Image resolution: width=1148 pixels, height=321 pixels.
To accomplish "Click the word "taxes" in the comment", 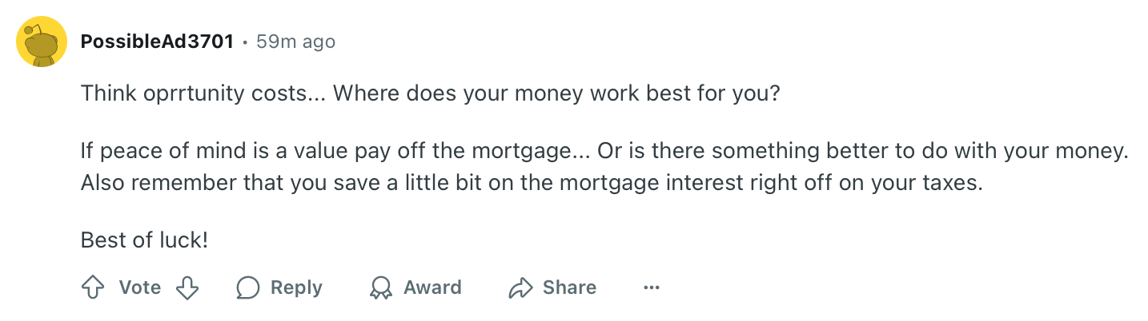I will point(950,182).
